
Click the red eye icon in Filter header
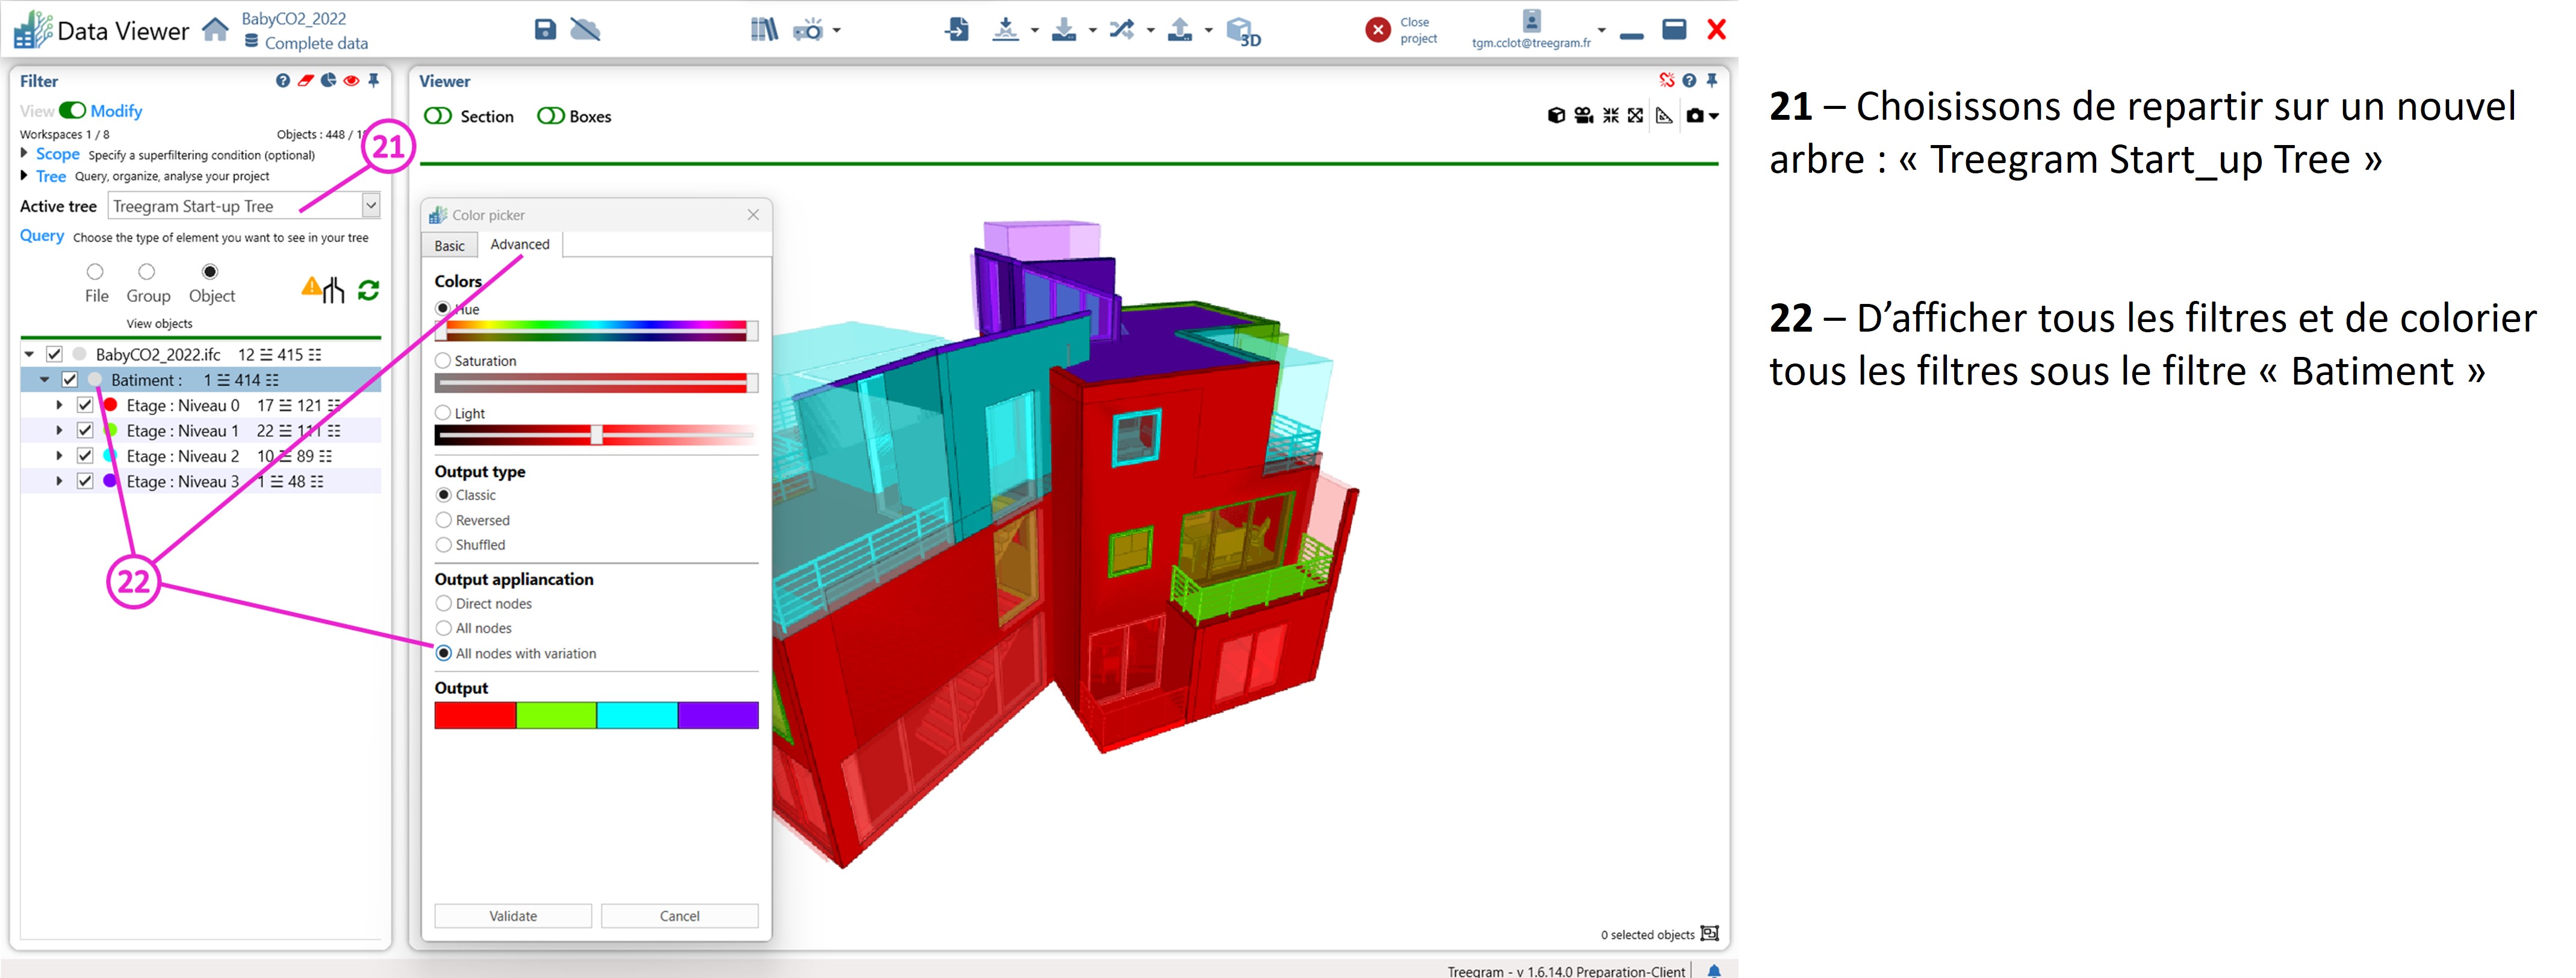click(351, 81)
